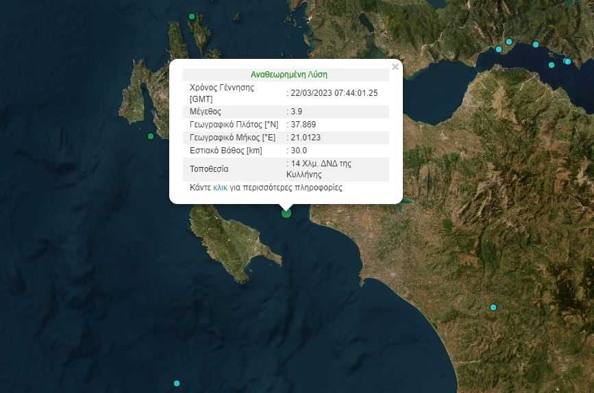This screenshot has height=393, width=594.
Task: Close the earthquake info popup
Action: pos(395,67)
